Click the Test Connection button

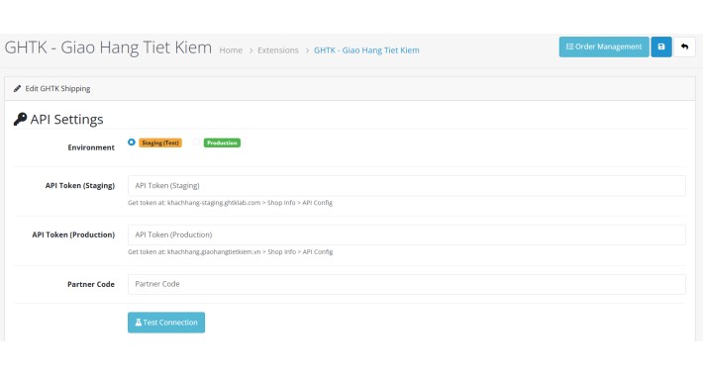click(x=166, y=323)
